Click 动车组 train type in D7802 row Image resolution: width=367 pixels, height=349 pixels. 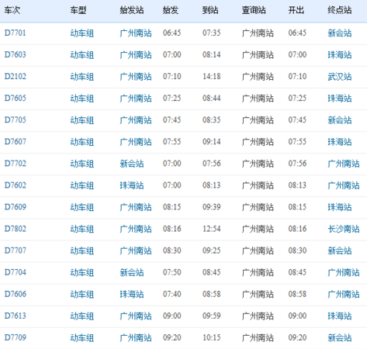[82, 229]
